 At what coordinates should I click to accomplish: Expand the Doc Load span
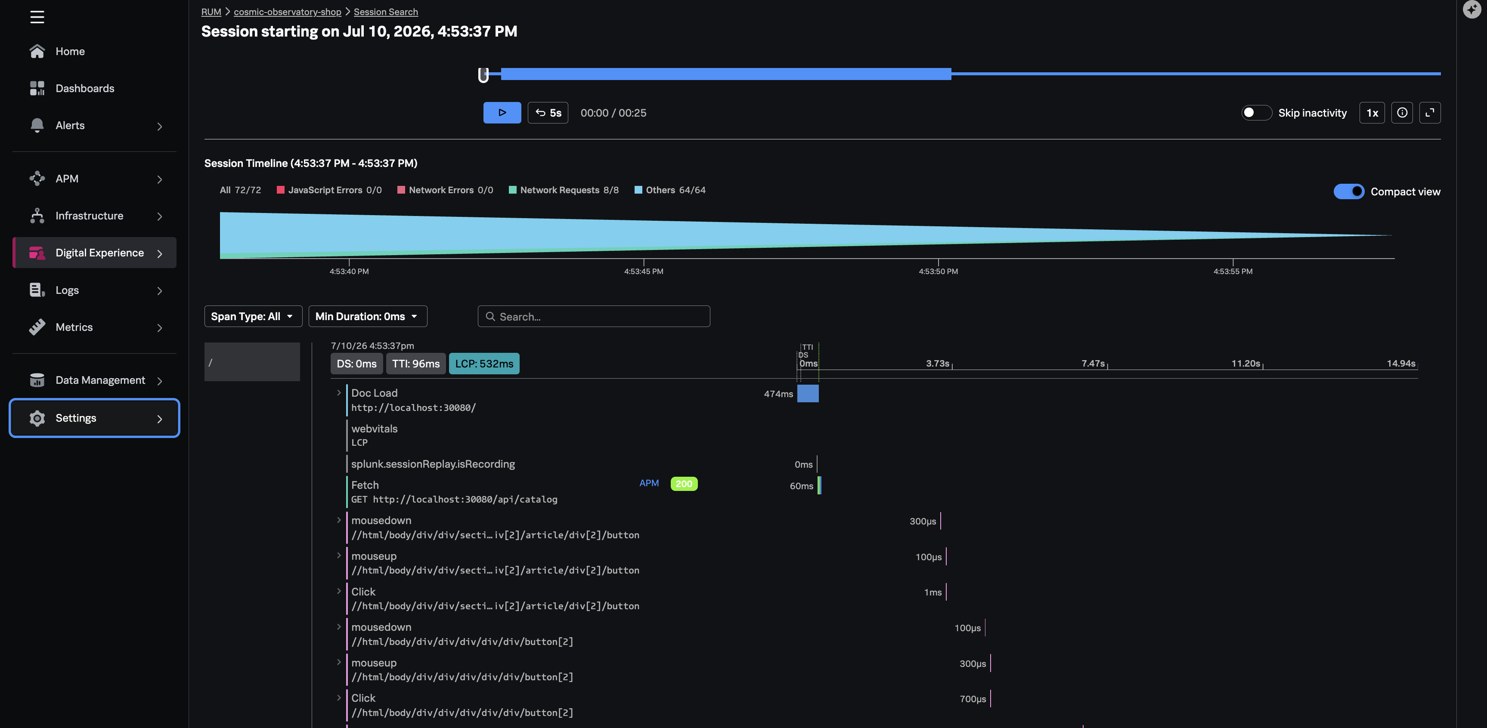point(339,393)
